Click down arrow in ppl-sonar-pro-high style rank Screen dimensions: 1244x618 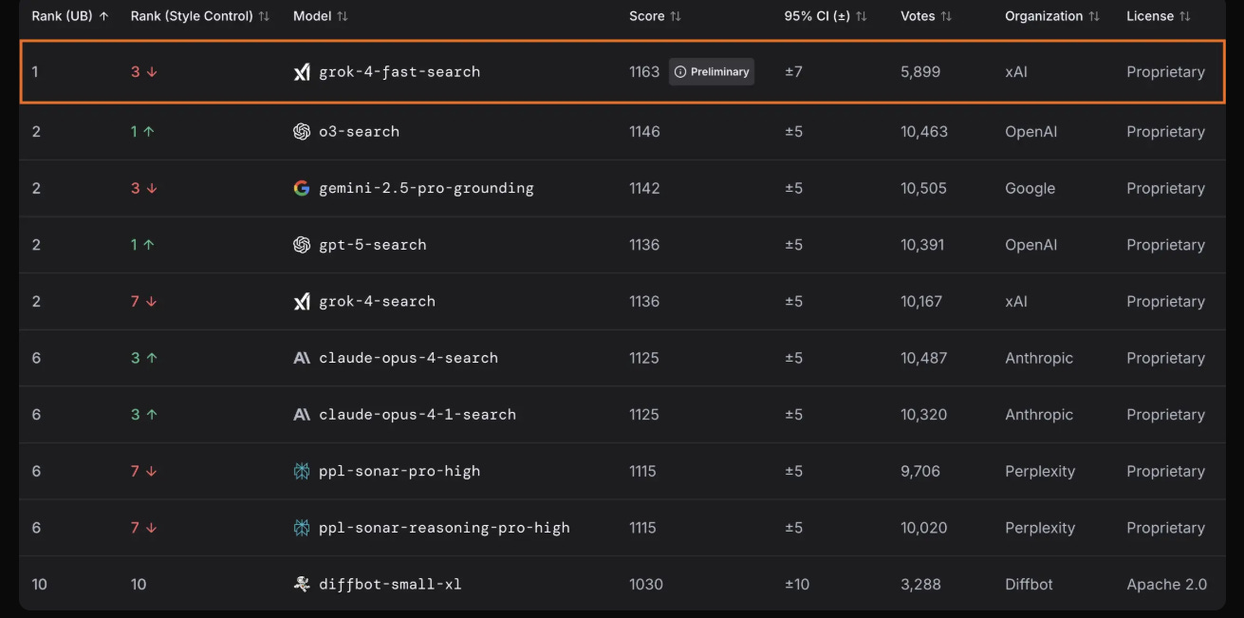pos(152,471)
